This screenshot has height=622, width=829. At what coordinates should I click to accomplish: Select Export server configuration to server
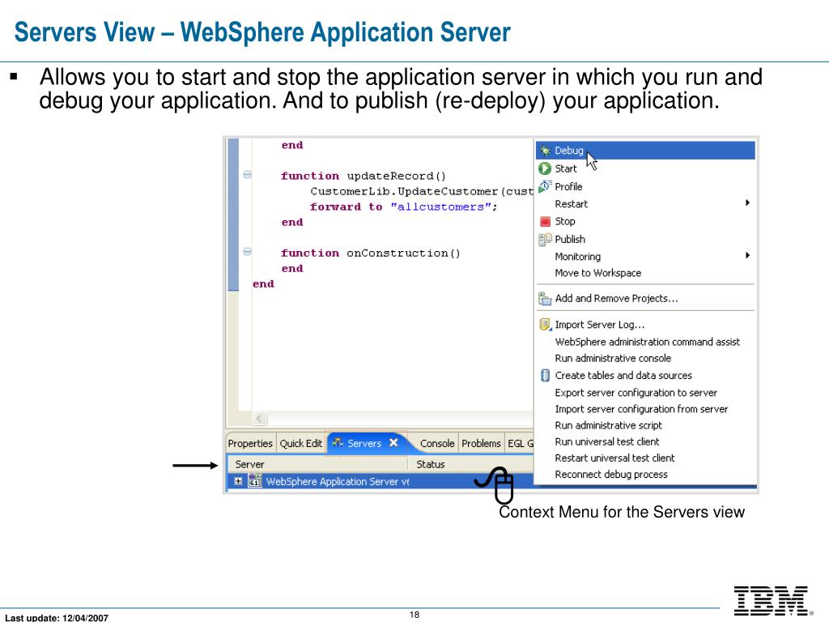[636, 393]
